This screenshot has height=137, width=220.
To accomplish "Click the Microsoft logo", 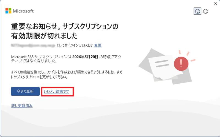I will (20, 11).
